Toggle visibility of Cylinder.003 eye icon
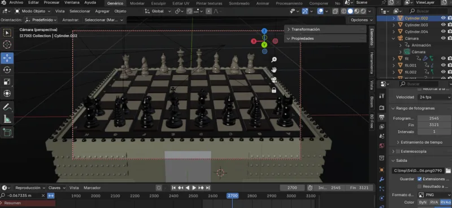This screenshot has height=208, width=452. (444, 25)
